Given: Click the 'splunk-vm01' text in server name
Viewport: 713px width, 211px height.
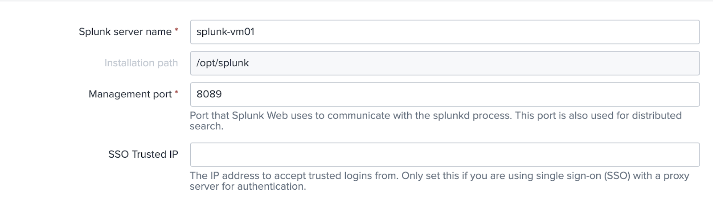Looking at the screenshot, I should (225, 32).
